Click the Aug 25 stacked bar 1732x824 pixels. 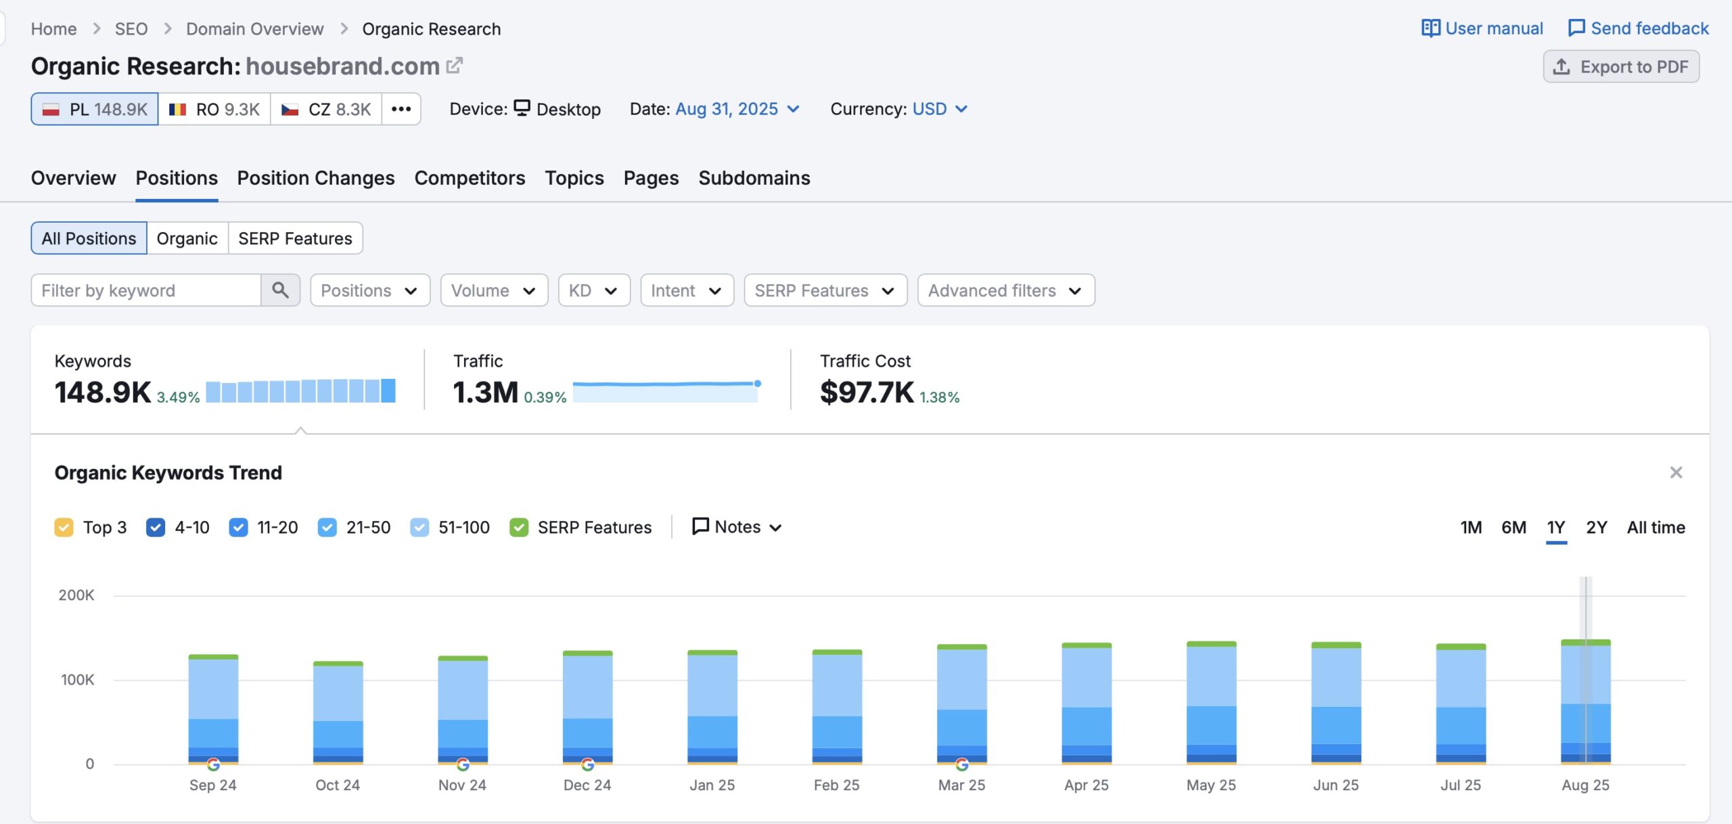click(1585, 702)
